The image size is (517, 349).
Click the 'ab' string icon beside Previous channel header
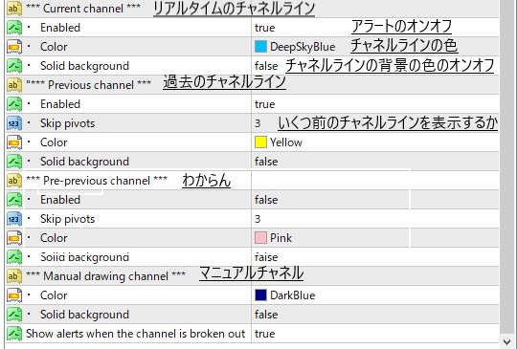(14, 84)
